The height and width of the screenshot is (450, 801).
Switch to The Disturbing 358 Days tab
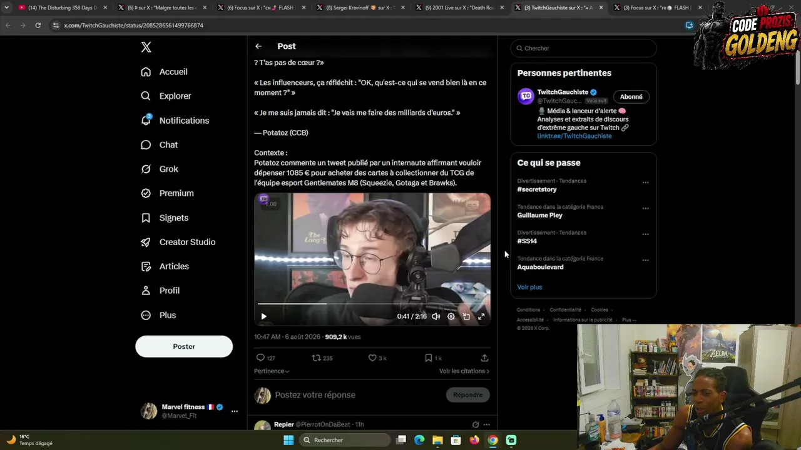[63, 7]
